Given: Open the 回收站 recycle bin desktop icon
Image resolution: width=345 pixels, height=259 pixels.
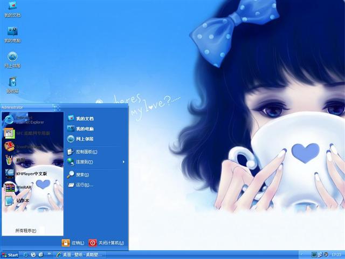Looking at the screenshot, I should pyautogui.click(x=12, y=85).
